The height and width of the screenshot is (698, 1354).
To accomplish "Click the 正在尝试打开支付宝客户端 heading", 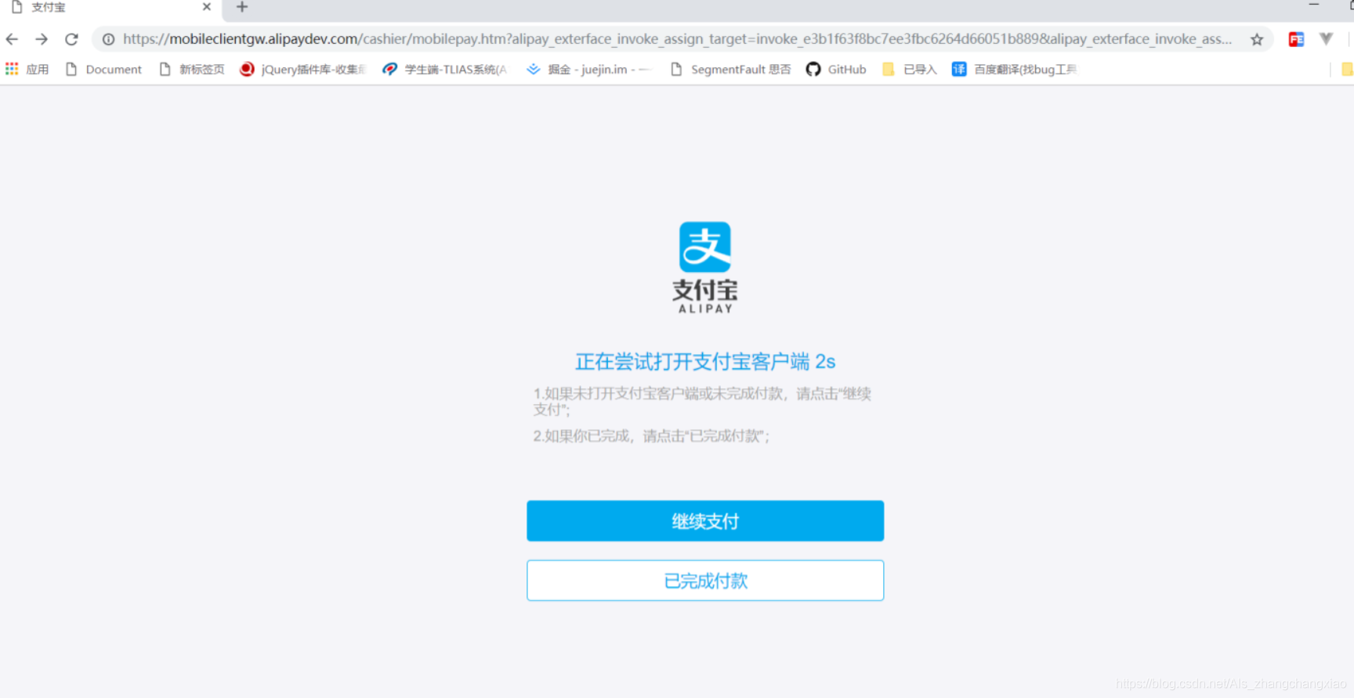I will pyautogui.click(x=705, y=362).
